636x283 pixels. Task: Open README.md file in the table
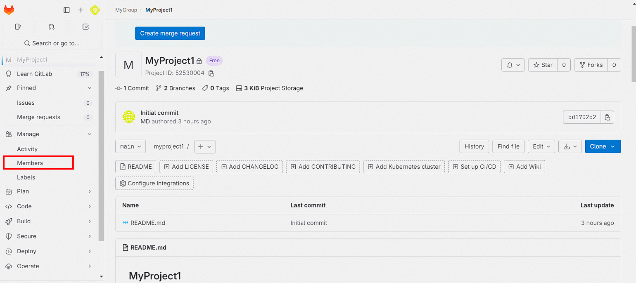pos(147,223)
